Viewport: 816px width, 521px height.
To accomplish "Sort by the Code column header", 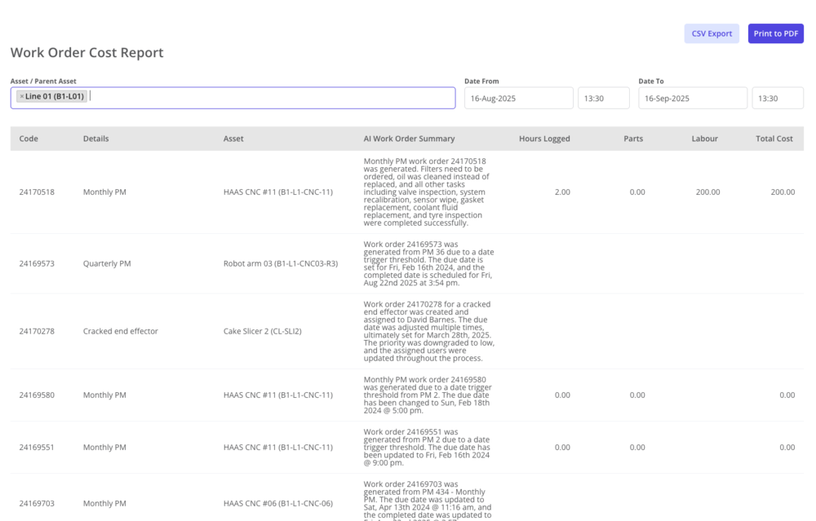I will click(x=29, y=139).
